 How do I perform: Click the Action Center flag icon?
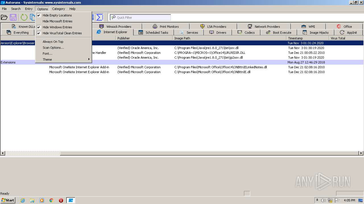(337, 200)
